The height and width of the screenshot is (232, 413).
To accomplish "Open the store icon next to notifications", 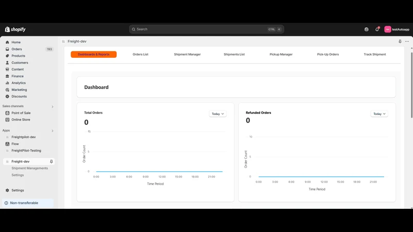I will [367, 29].
